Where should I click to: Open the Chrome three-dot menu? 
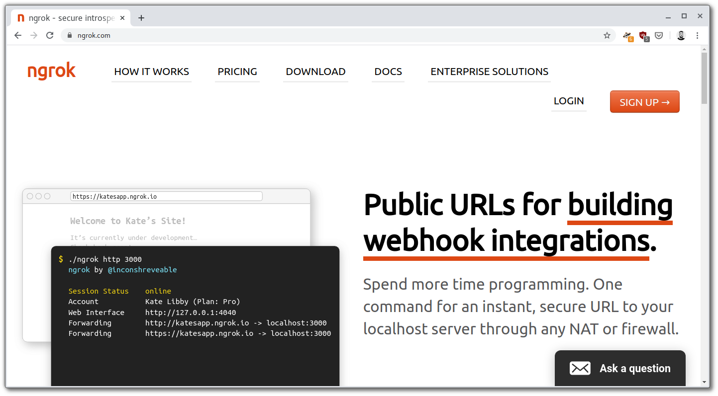point(698,35)
